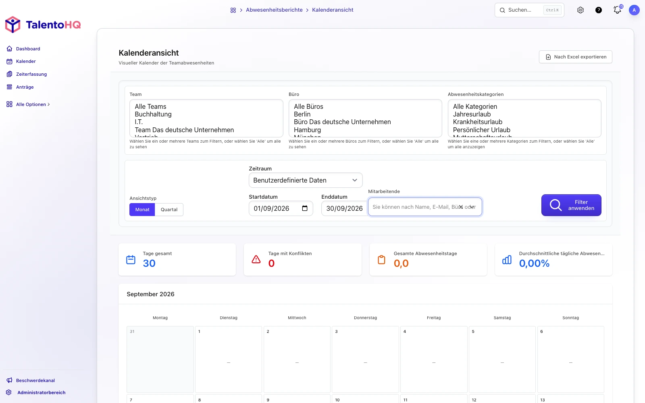Click calendar day 6 cell
Screen dimensions: 645x403
571,359
